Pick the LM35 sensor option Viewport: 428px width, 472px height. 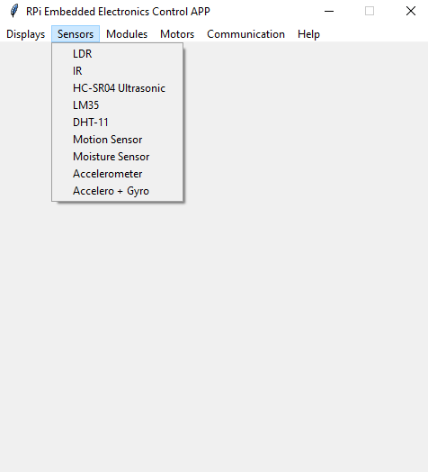[117, 105]
